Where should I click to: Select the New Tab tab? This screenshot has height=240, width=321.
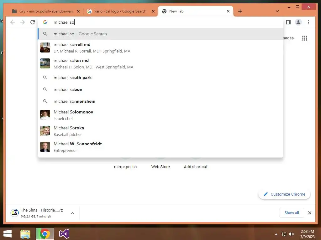pyautogui.click(x=196, y=11)
